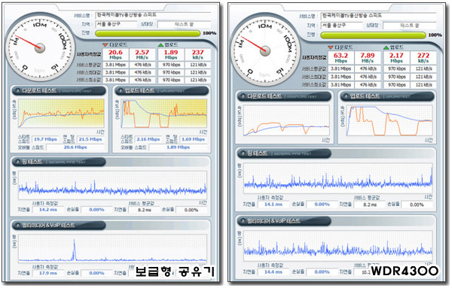Click the green upload arrow in left panel
Viewport: 452px width, 288px height.
(160, 44)
